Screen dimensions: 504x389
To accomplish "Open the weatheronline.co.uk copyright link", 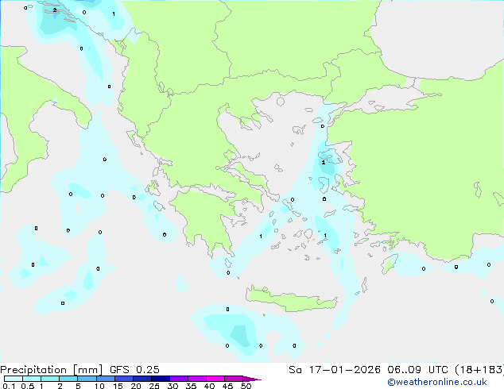I will pos(437,382).
